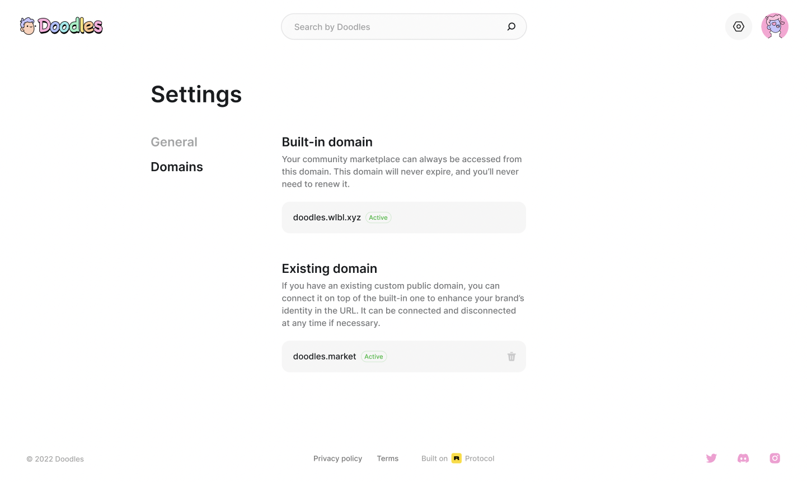807x482 pixels.
Task: Open the user profile avatar
Action: 775,26
